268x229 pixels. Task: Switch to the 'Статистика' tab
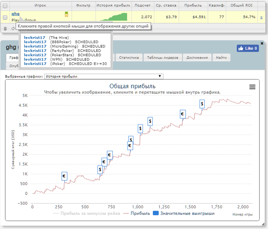click(129, 57)
